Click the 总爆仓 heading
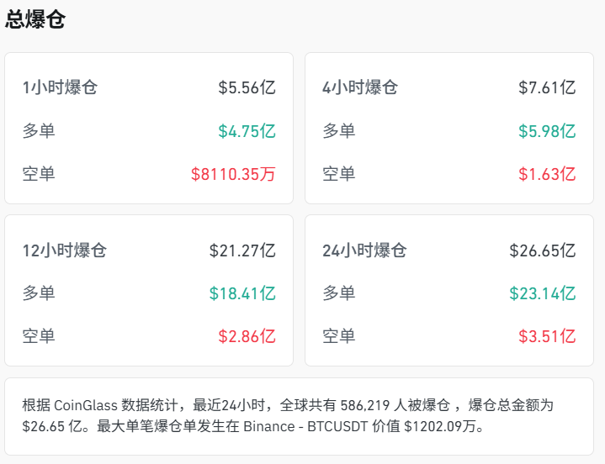Image resolution: width=605 pixels, height=464 pixels. click(35, 20)
